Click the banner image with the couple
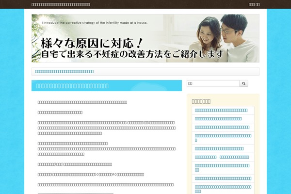291x194 pixels. click(x=145, y=38)
